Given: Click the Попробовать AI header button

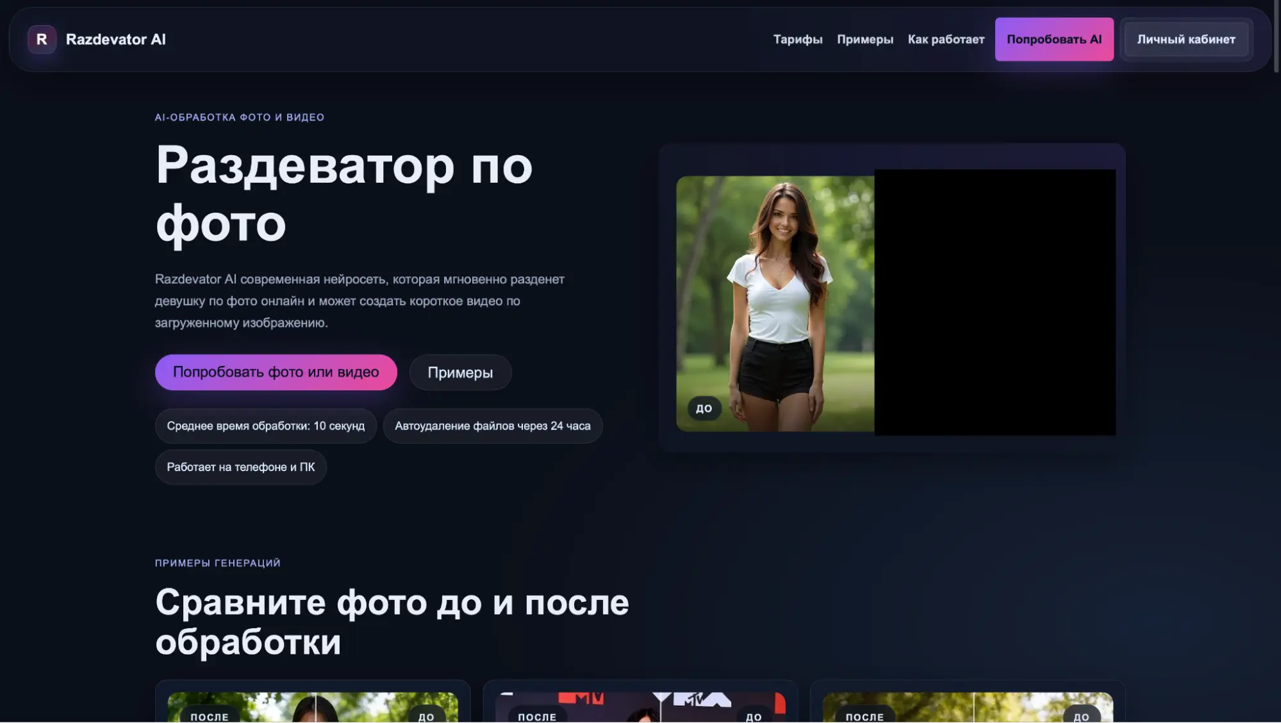Looking at the screenshot, I should [x=1054, y=39].
